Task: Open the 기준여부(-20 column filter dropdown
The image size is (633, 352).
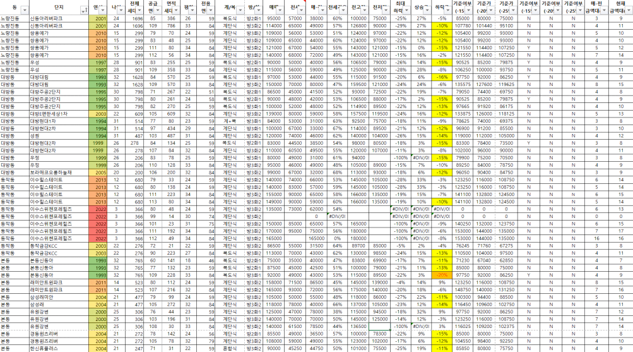Action: (x=557, y=10)
